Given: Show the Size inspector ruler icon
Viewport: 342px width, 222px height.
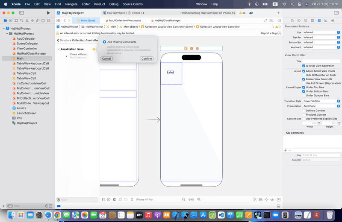Looking at the screenshot, I should coord(326,20).
